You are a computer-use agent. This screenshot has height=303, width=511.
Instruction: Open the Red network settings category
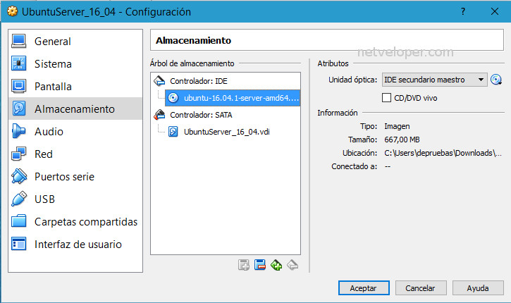75,154
